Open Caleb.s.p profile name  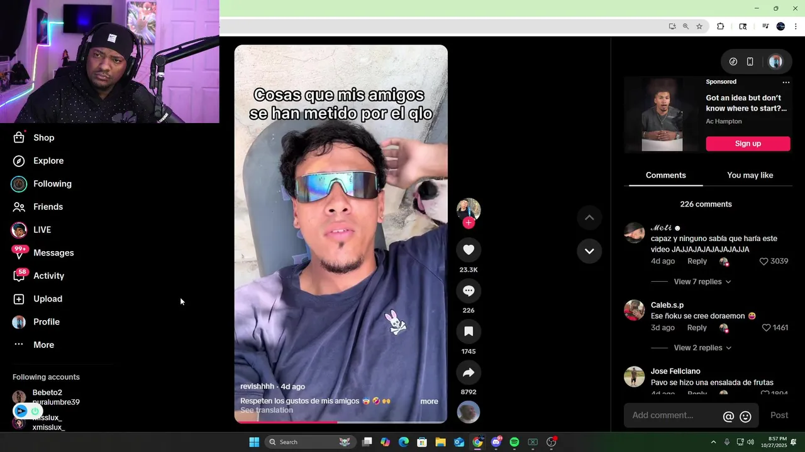click(667, 305)
